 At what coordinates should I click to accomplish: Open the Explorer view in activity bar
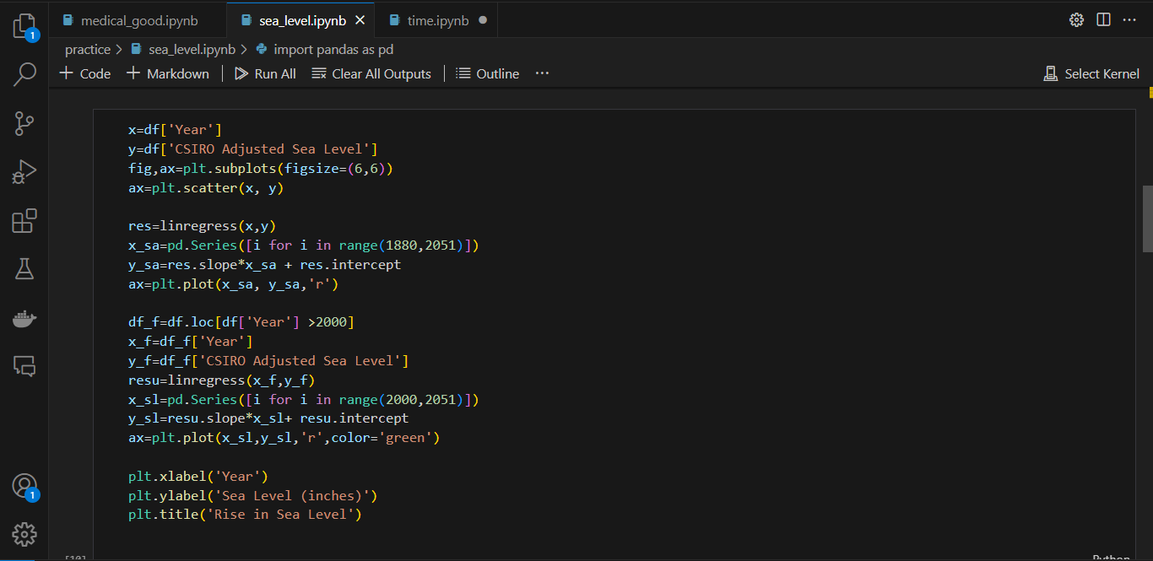24,25
